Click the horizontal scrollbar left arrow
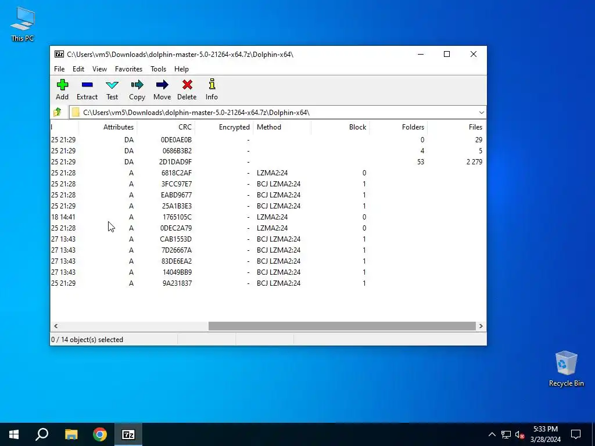Image resolution: width=595 pixels, height=446 pixels. pyautogui.click(x=56, y=326)
